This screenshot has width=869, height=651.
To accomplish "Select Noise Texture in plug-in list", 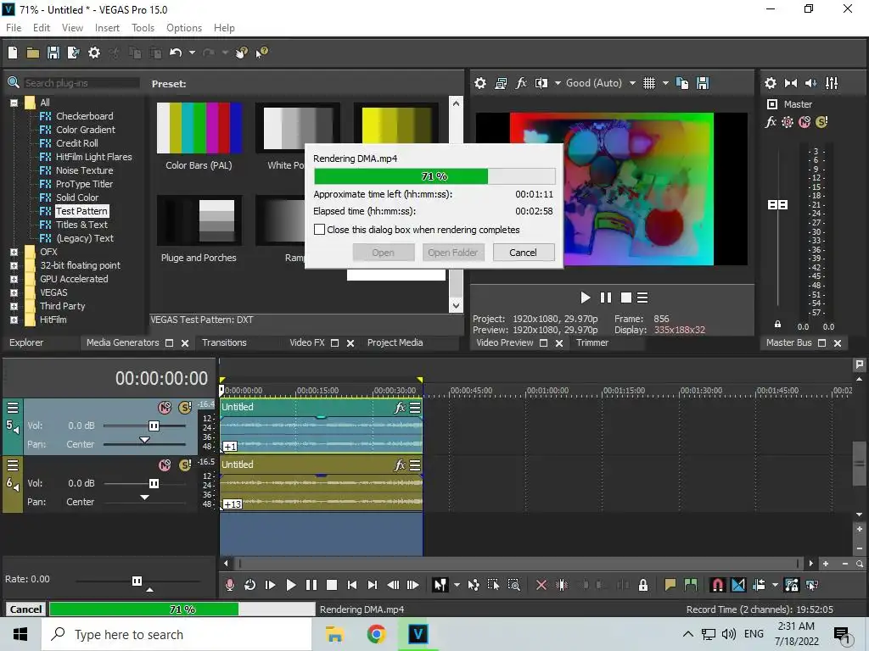I will coord(84,170).
